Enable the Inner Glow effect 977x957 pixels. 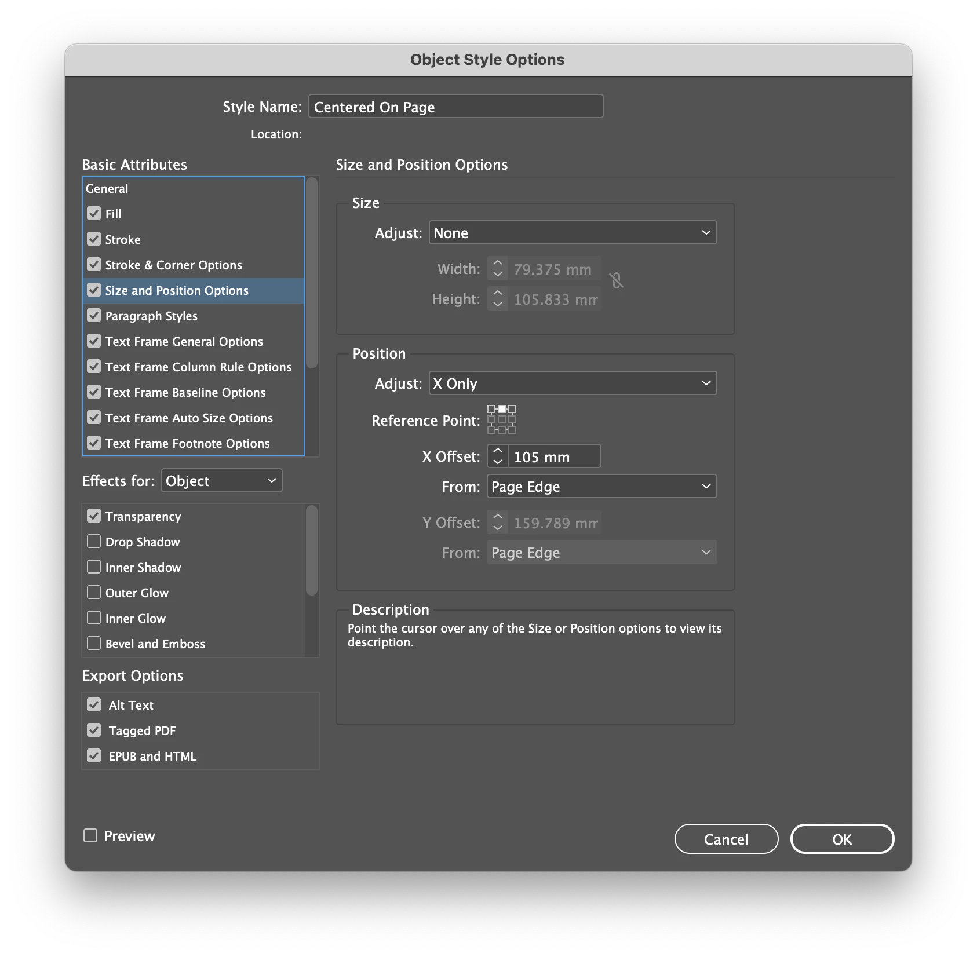[94, 618]
